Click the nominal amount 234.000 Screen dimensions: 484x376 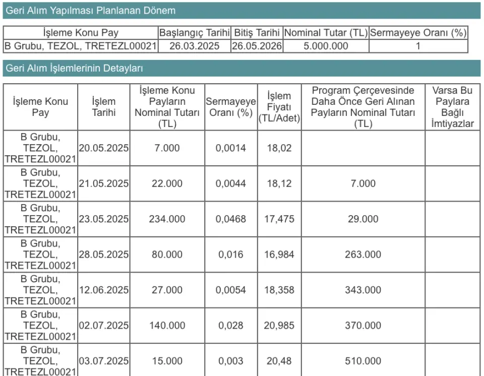coord(167,219)
